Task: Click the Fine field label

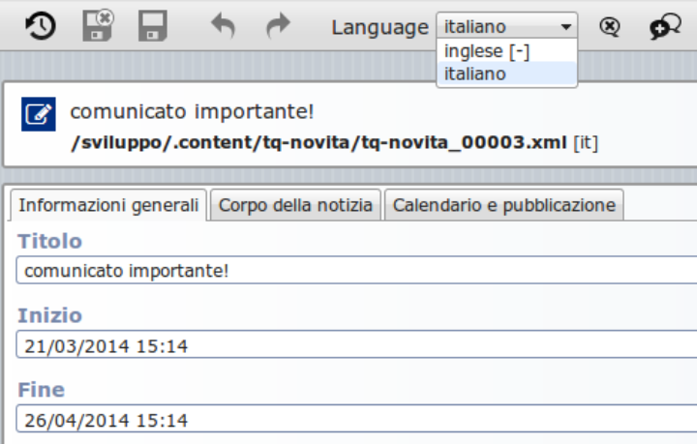Action: coord(41,390)
